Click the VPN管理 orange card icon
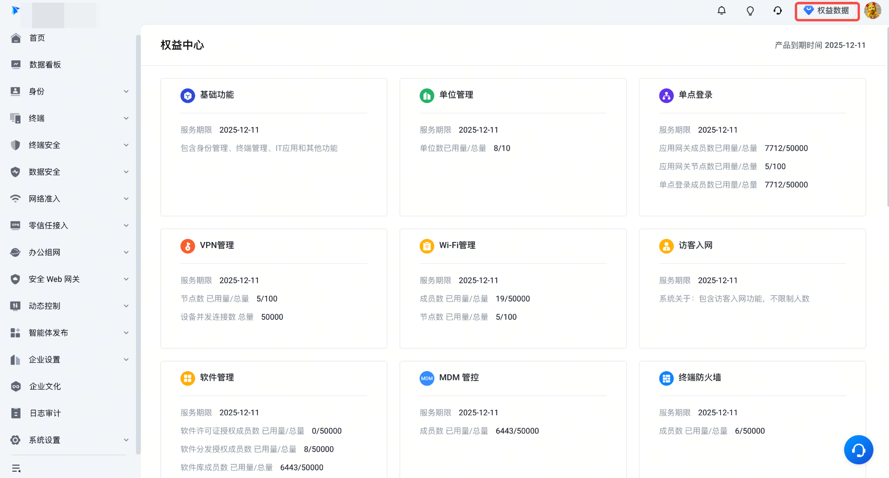The image size is (889, 478). 187,246
